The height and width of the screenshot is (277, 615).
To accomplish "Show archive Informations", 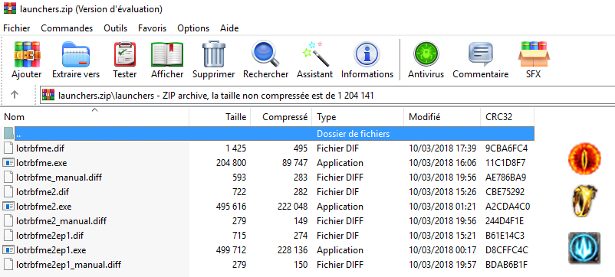I will coord(367,60).
